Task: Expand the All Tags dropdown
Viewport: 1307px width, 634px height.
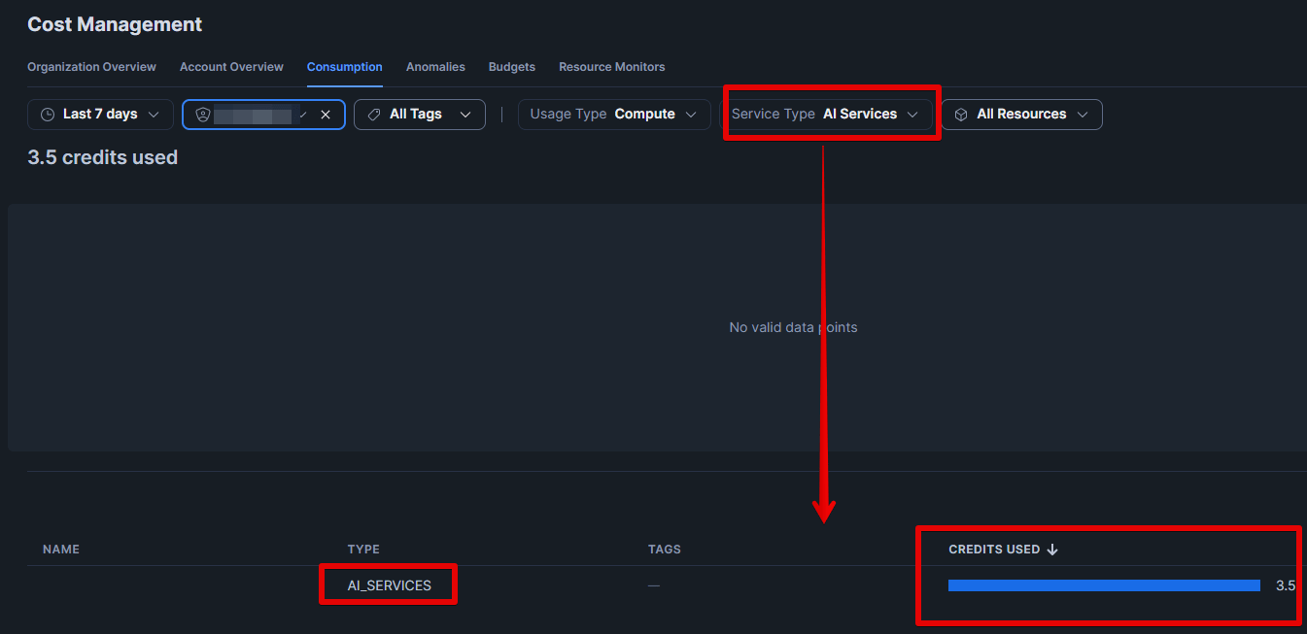Action: [x=420, y=115]
